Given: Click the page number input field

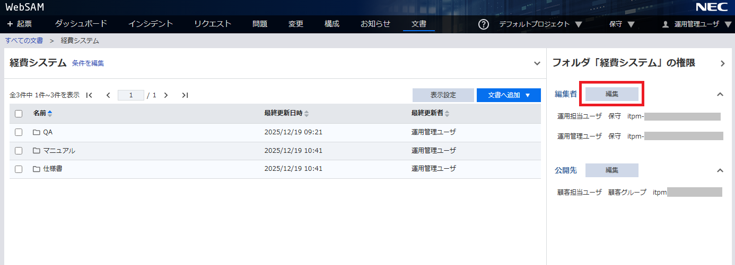Looking at the screenshot, I should 131,95.
